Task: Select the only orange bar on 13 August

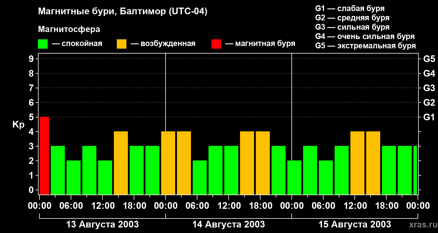Action: tap(121, 163)
